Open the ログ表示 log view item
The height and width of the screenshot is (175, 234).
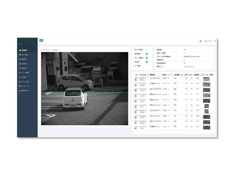pos(23,77)
